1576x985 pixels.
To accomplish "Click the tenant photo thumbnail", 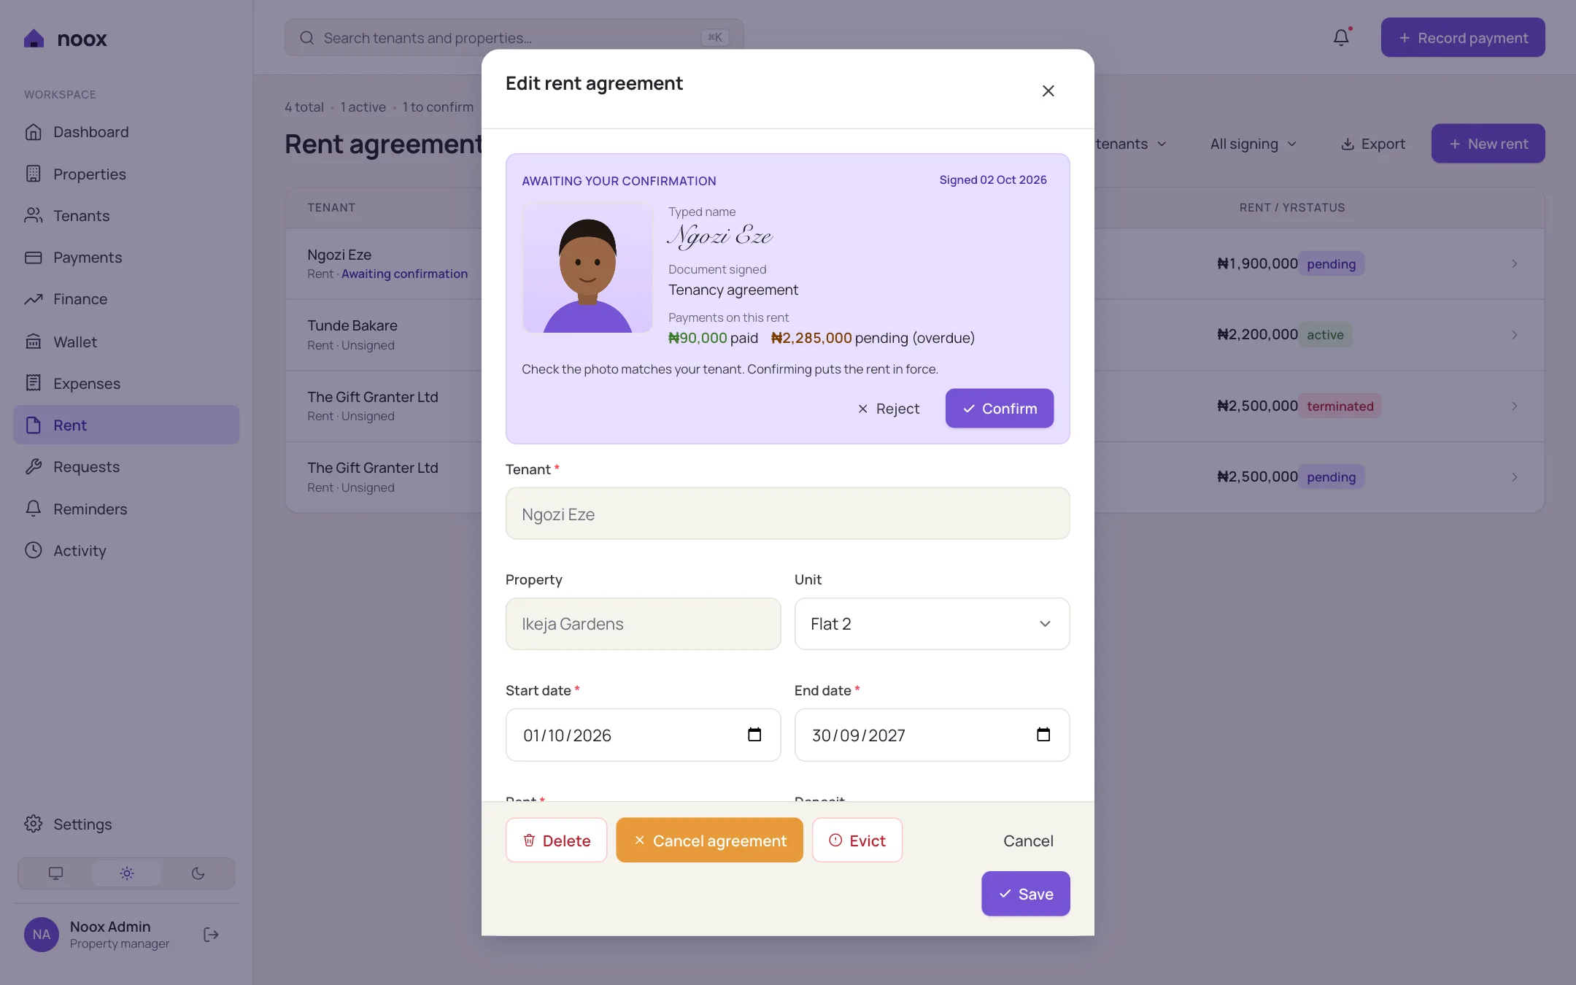I will point(587,268).
